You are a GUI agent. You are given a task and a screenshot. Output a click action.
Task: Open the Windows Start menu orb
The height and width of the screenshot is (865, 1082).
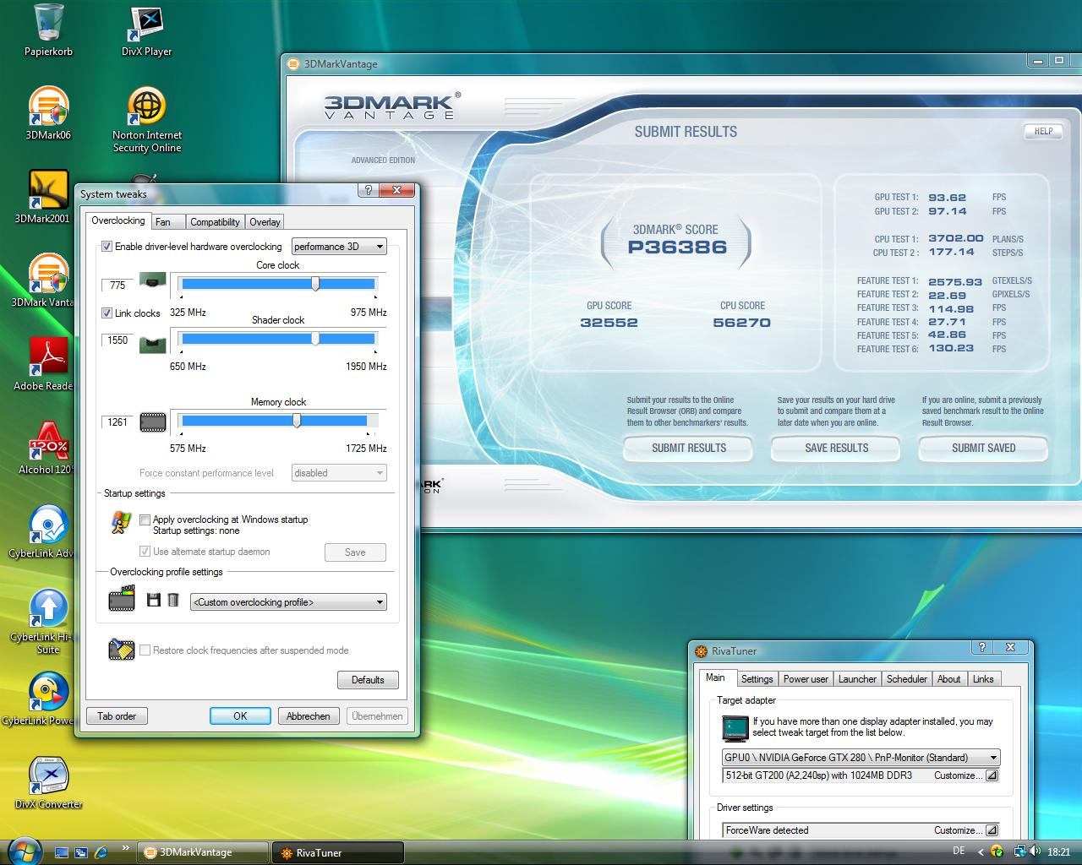(x=23, y=851)
